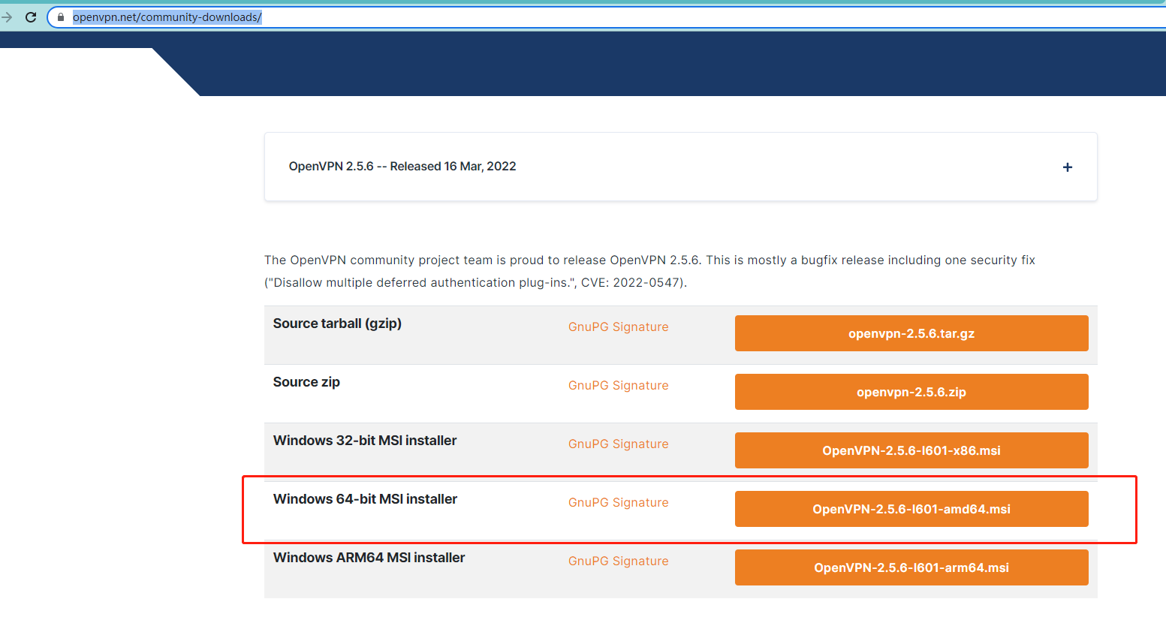Select the openvpn.net address bar URL

pos(167,17)
